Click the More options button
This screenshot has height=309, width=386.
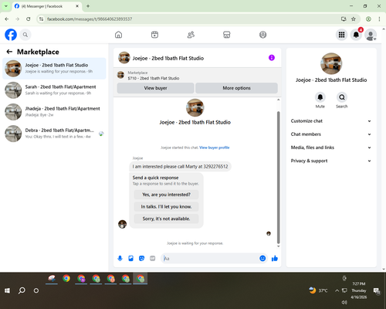tap(236, 88)
